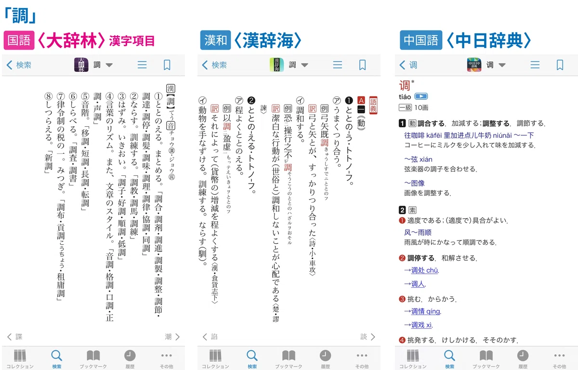Viewport: 578px width, 370px height.
Task: Open 中日辞典 dictionary app icon
Action: 474,65
